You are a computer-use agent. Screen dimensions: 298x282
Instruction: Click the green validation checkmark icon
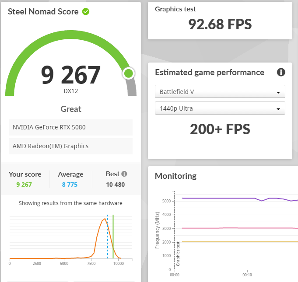[x=86, y=11]
